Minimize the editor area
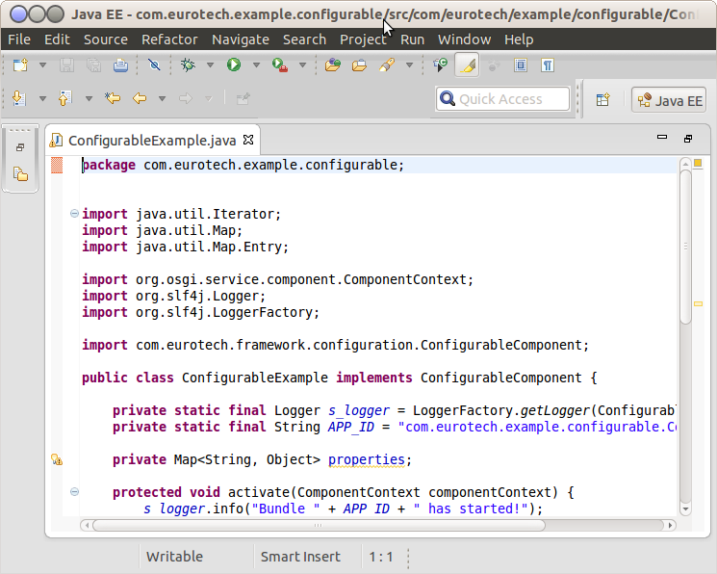The width and height of the screenshot is (717, 574). pyautogui.click(x=662, y=137)
